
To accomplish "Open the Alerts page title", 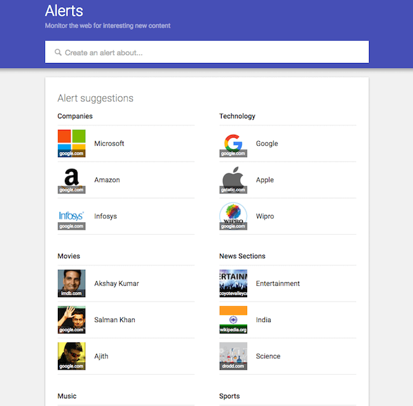I will pyautogui.click(x=64, y=11).
